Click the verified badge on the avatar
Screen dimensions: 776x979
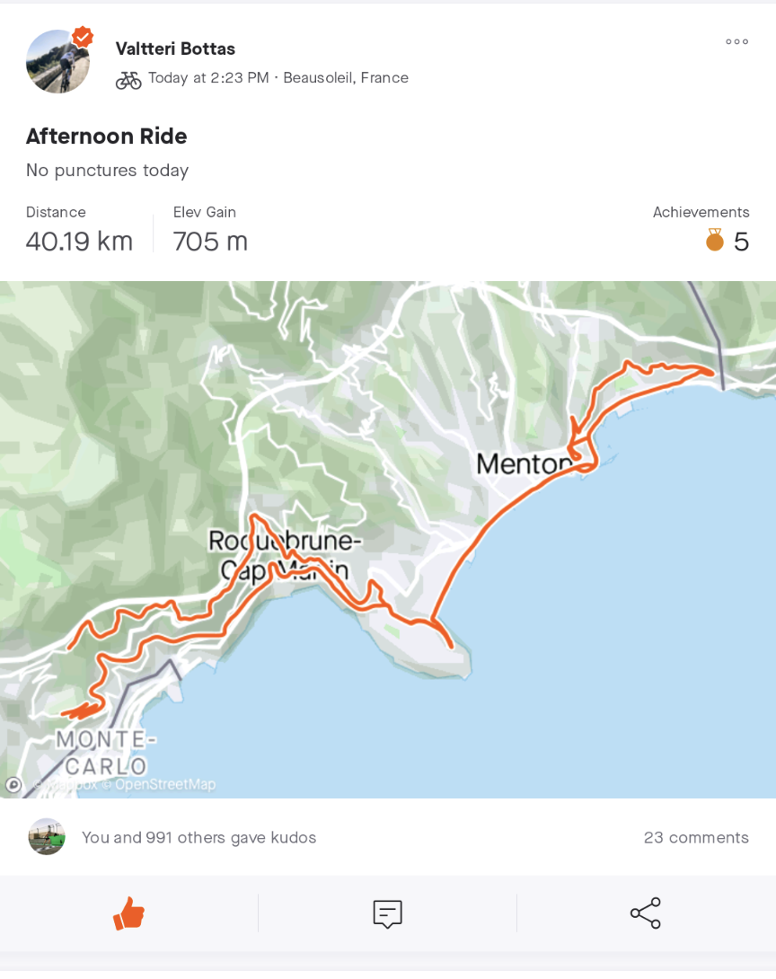pos(83,37)
